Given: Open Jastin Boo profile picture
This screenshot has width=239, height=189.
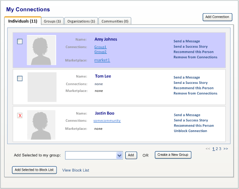Looking at the screenshot, I should (41, 125).
